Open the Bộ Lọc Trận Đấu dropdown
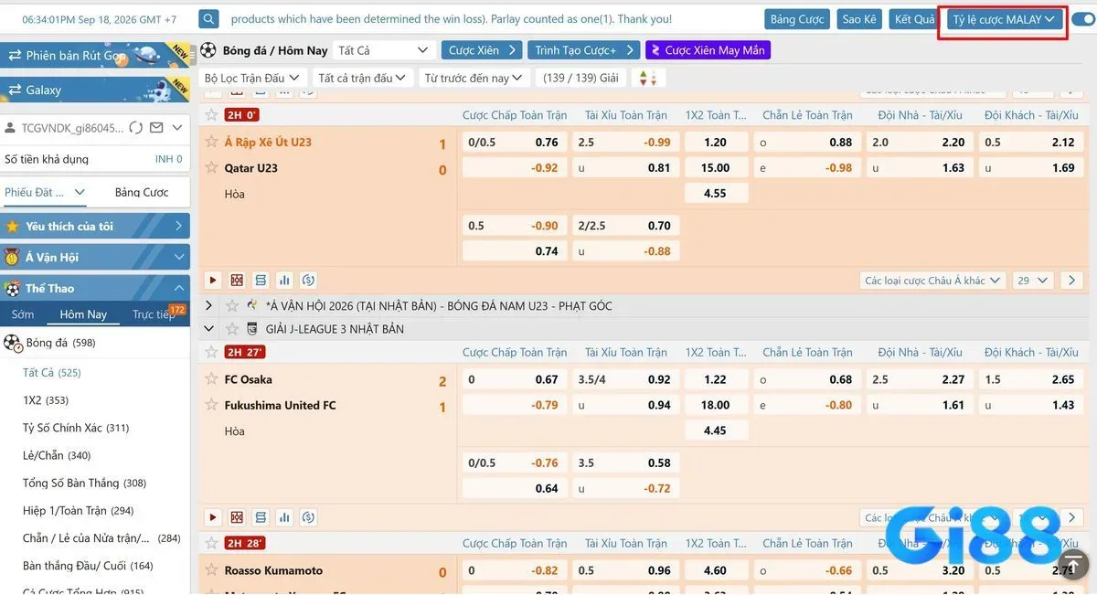The width and height of the screenshot is (1097, 595). click(x=251, y=78)
